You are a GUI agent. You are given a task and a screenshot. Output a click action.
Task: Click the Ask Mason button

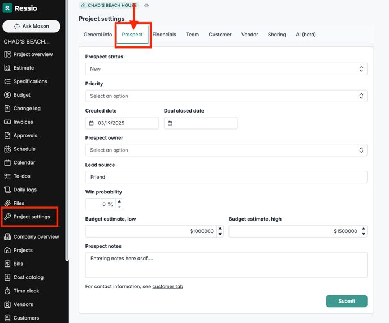[x=32, y=27]
